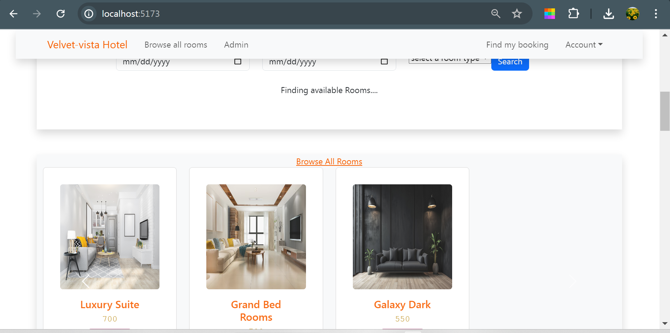Open Chrome three-dot menu
The width and height of the screenshot is (670, 333).
click(656, 14)
